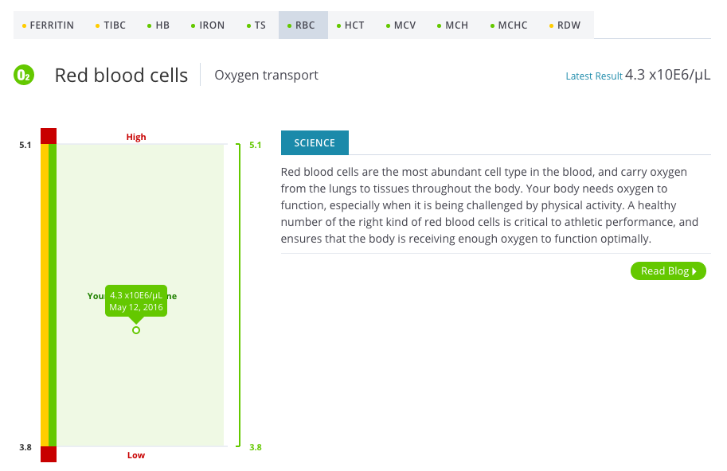Click the red High zone on the gauge

click(x=49, y=135)
